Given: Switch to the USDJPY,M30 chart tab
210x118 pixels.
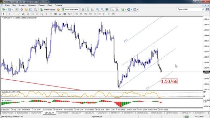Looking at the screenshot, I should pos(63,113).
